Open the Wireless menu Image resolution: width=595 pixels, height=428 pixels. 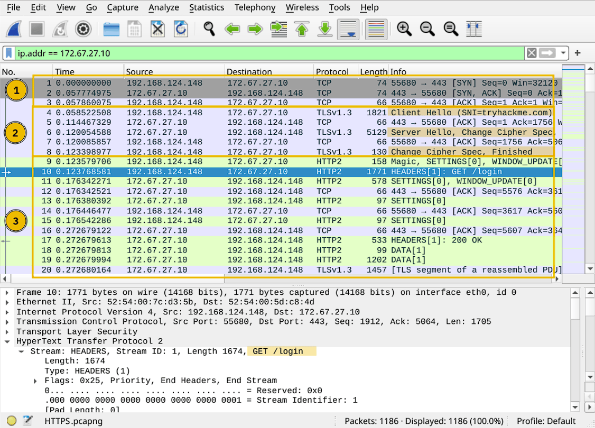coord(302,7)
